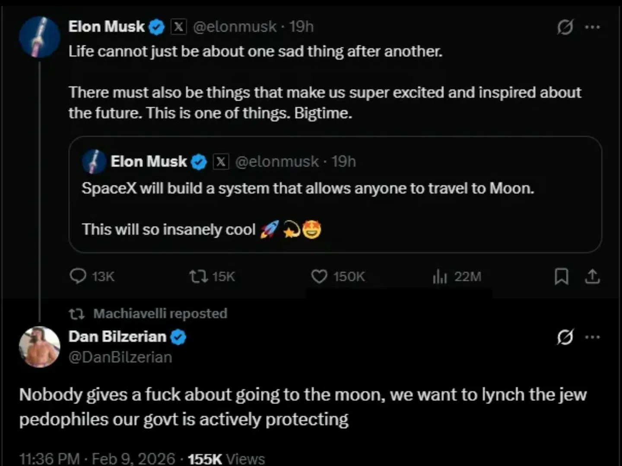Toggle repost on the post with 15K reposts
Image resolution: width=622 pixels, height=466 pixels.
(199, 277)
